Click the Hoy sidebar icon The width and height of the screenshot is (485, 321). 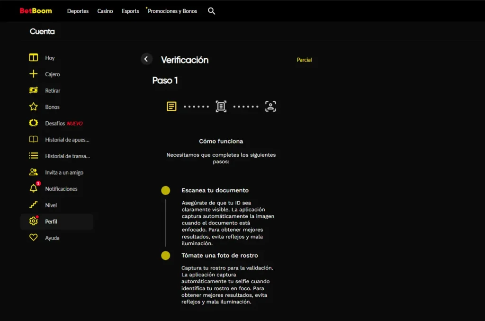point(34,57)
